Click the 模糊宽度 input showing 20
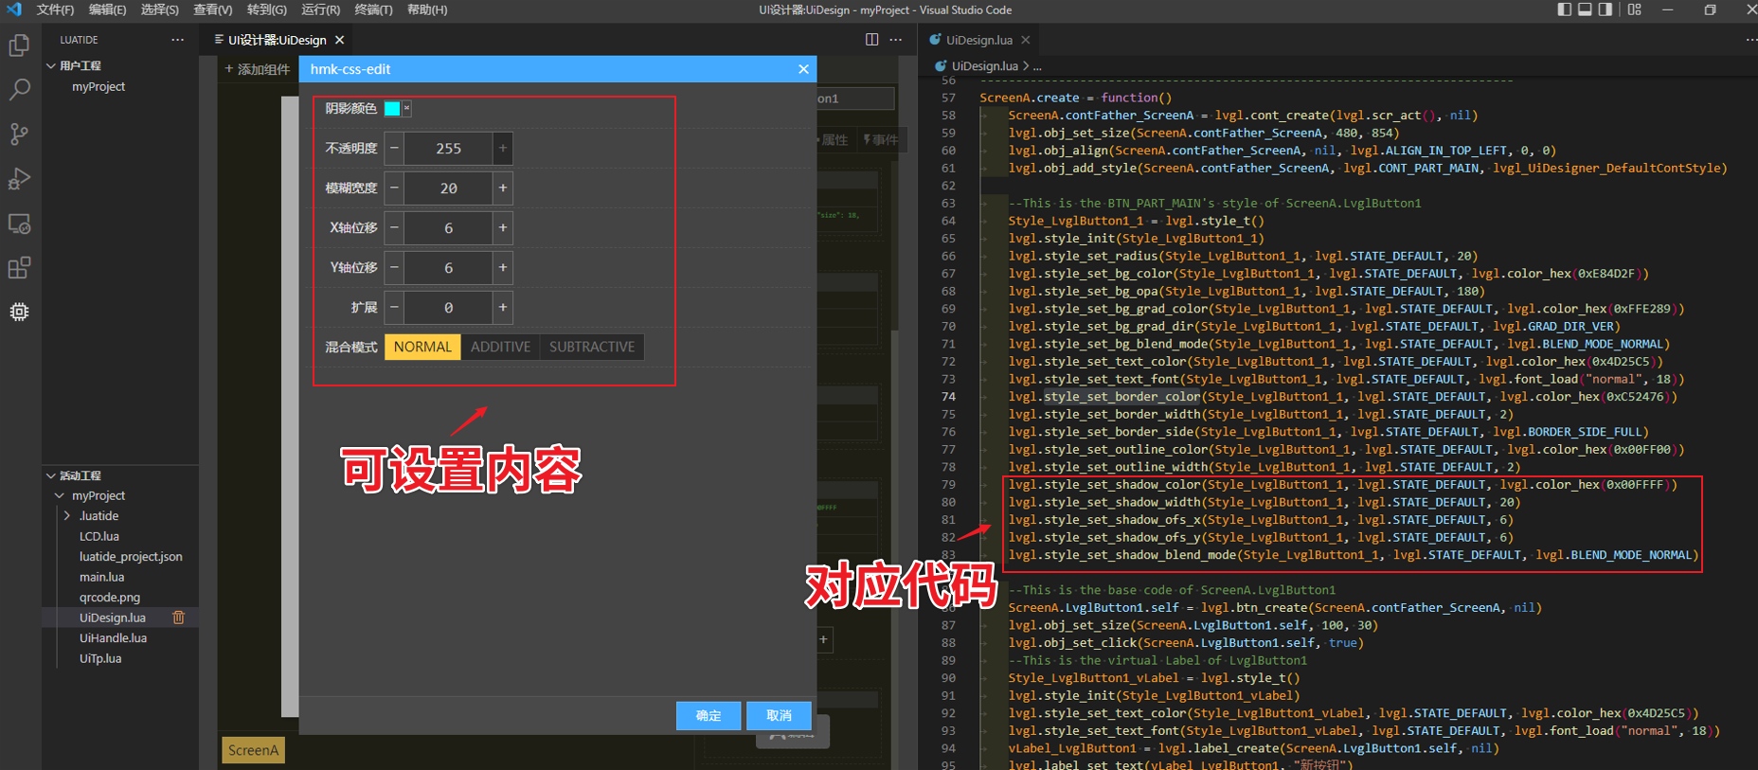This screenshot has height=770, width=1758. pos(448,188)
